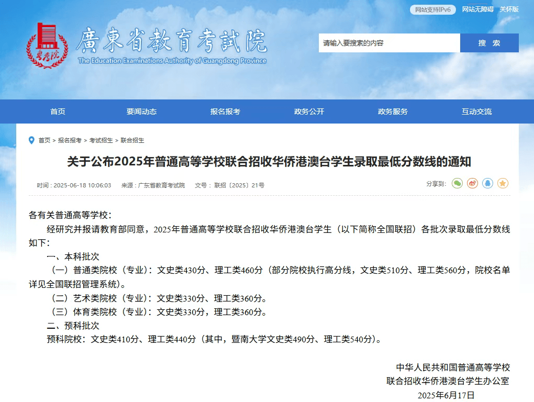
Task: Select the 互动交流 navigation entry
Action: click(476, 111)
